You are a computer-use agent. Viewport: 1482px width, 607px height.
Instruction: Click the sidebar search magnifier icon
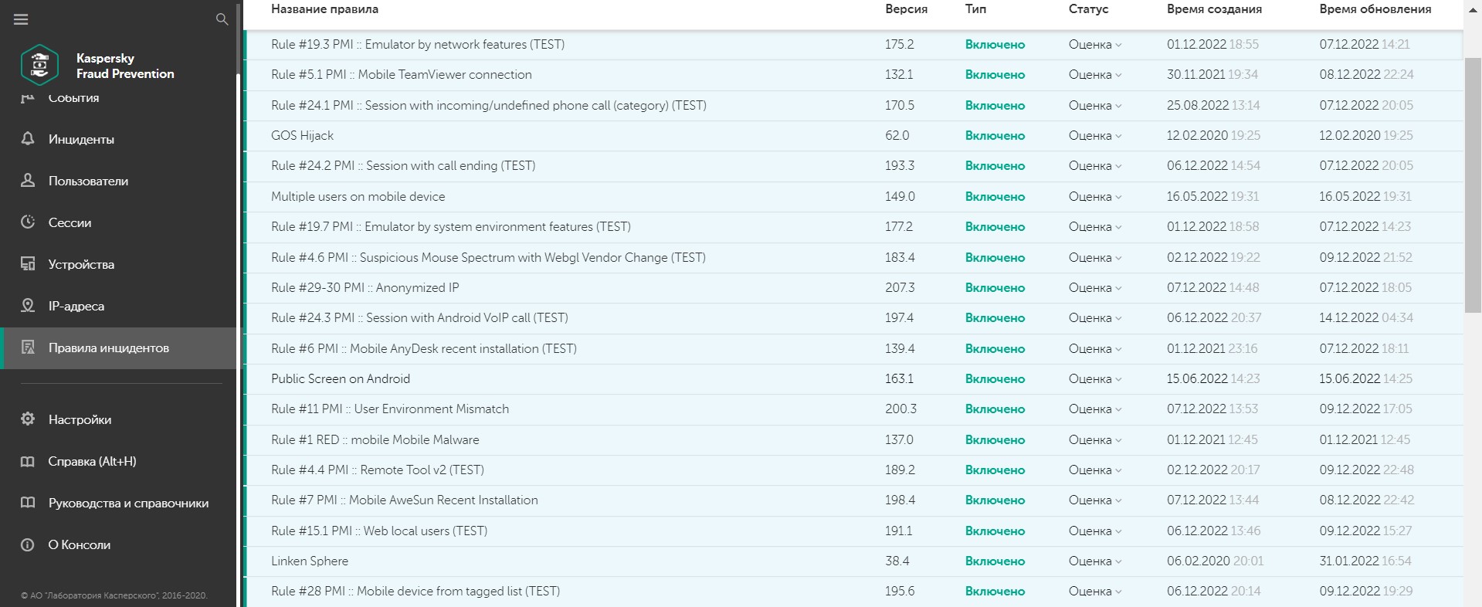click(x=222, y=19)
